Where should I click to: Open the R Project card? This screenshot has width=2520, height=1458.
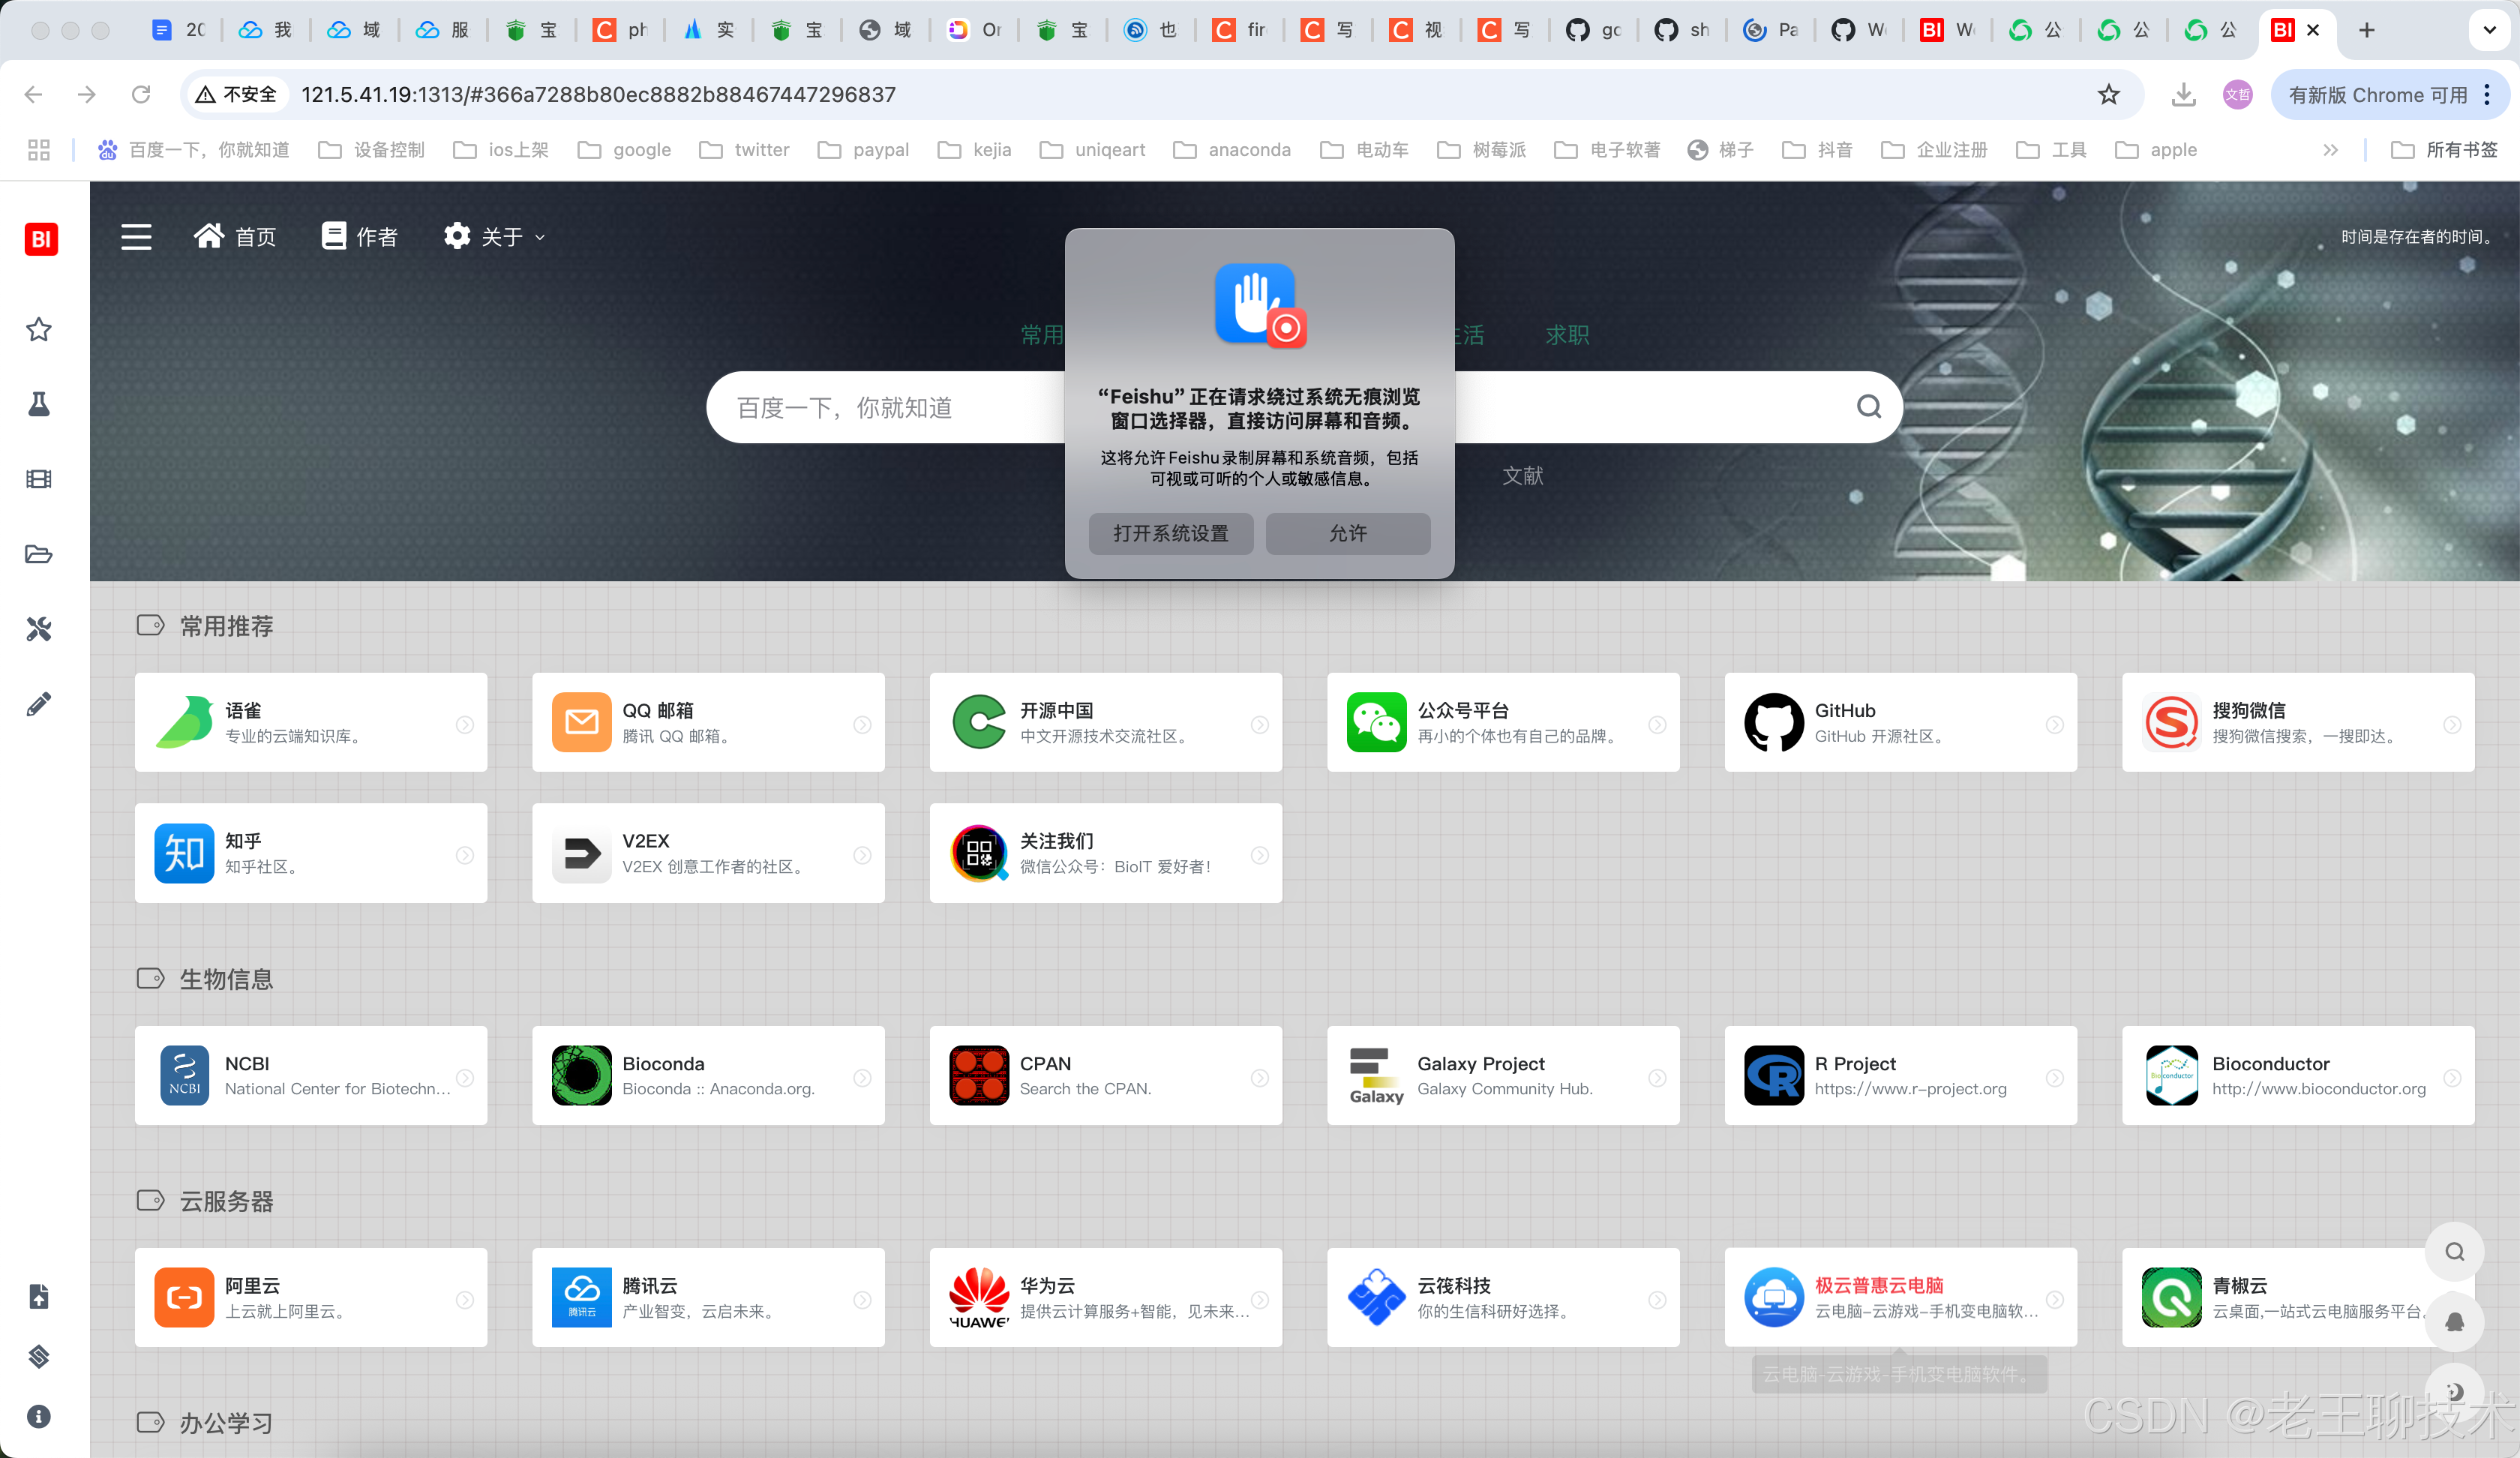click(x=1901, y=1075)
